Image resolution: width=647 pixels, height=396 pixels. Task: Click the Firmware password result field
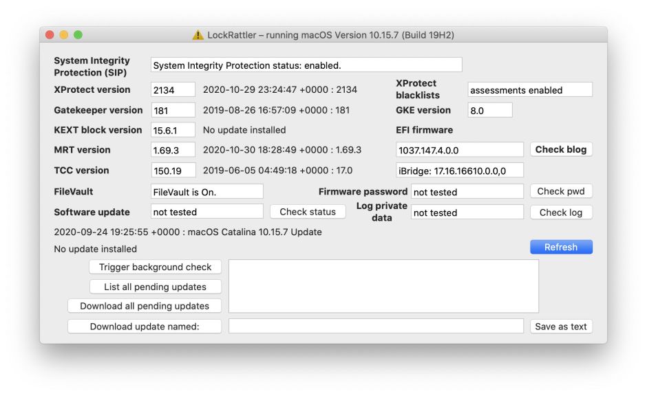[x=467, y=192]
